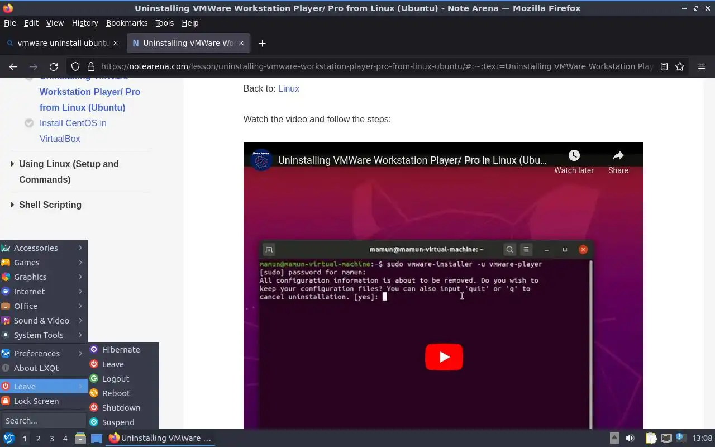
Task: Close the vmware uninstall ubuntu tab
Action: (116, 43)
